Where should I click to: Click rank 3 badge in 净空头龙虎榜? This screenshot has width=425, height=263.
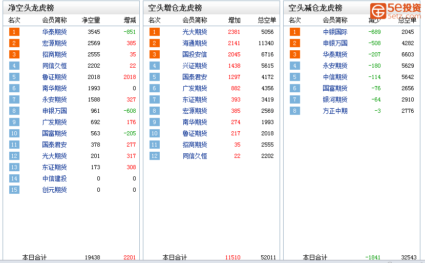[14, 54]
